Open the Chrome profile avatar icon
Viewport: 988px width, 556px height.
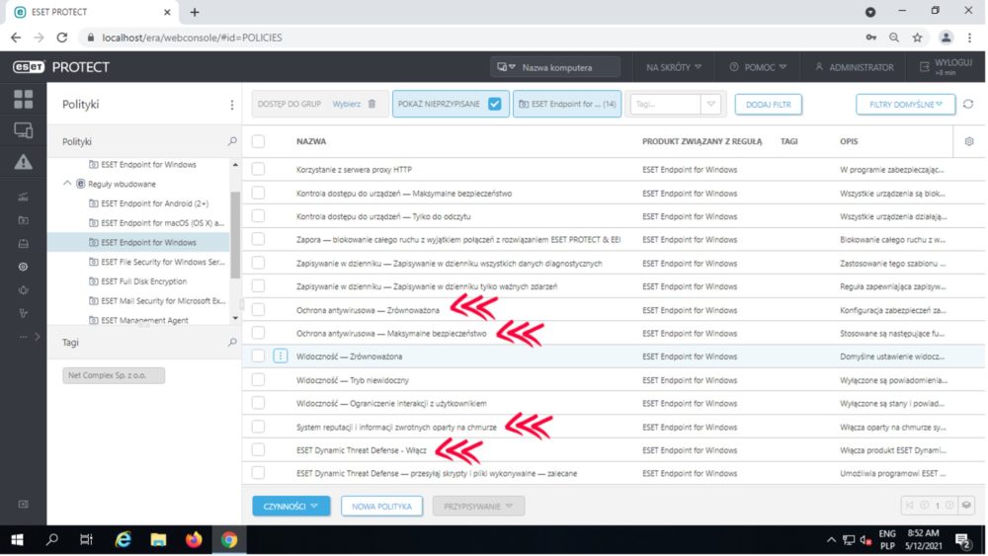coord(947,38)
